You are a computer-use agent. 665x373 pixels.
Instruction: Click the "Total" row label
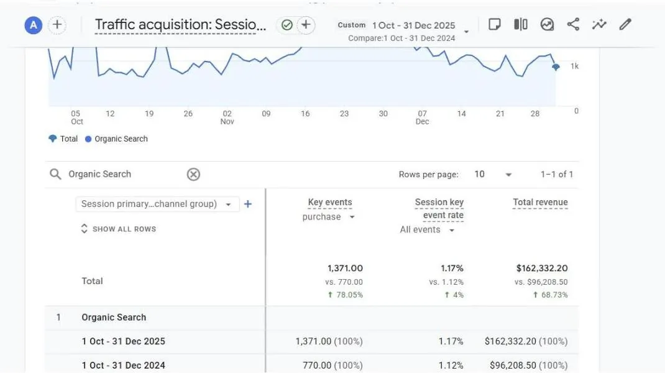pos(92,281)
